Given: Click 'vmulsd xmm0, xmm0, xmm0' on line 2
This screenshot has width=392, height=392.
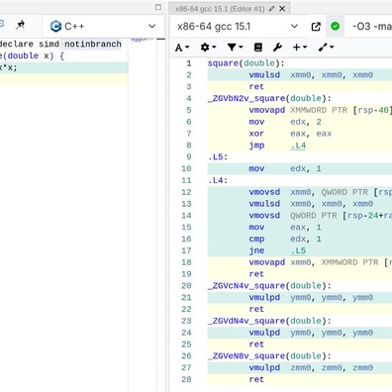Looking at the screenshot, I should point(311,75).
